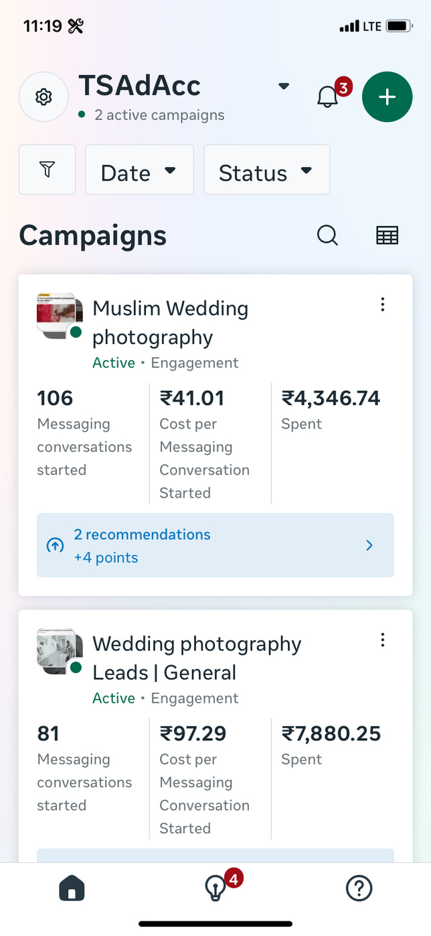This screenshot has height=936, width=431.
Task: Tap Wedding photography Leads thumbnail image
Action: pos(59,650)
